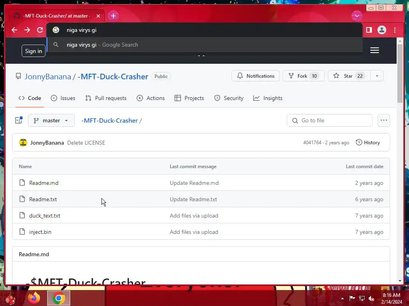View commit History
This screenshot has width=409, height=306.
pyautogui.click(x=368, y=143)
